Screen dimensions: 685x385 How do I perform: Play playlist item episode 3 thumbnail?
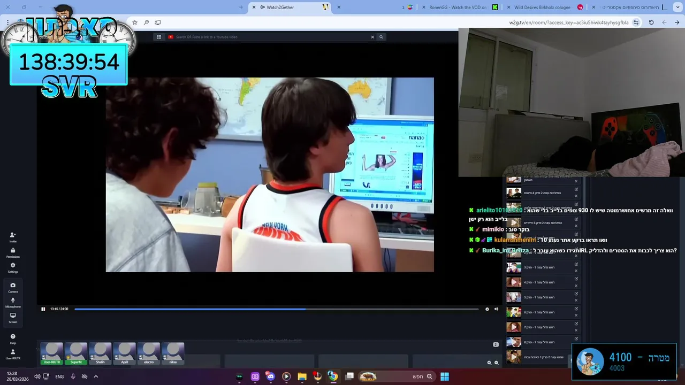tap(514, 267)
